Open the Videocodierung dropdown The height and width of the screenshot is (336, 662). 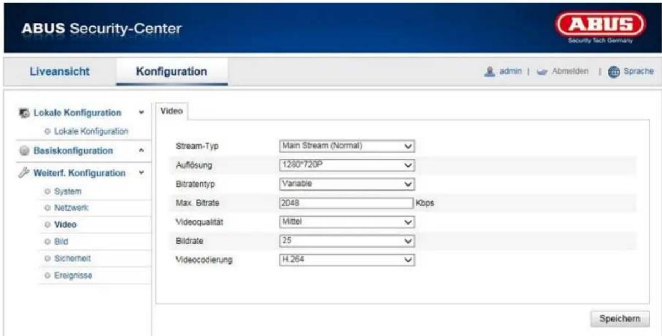click(346, 260)
